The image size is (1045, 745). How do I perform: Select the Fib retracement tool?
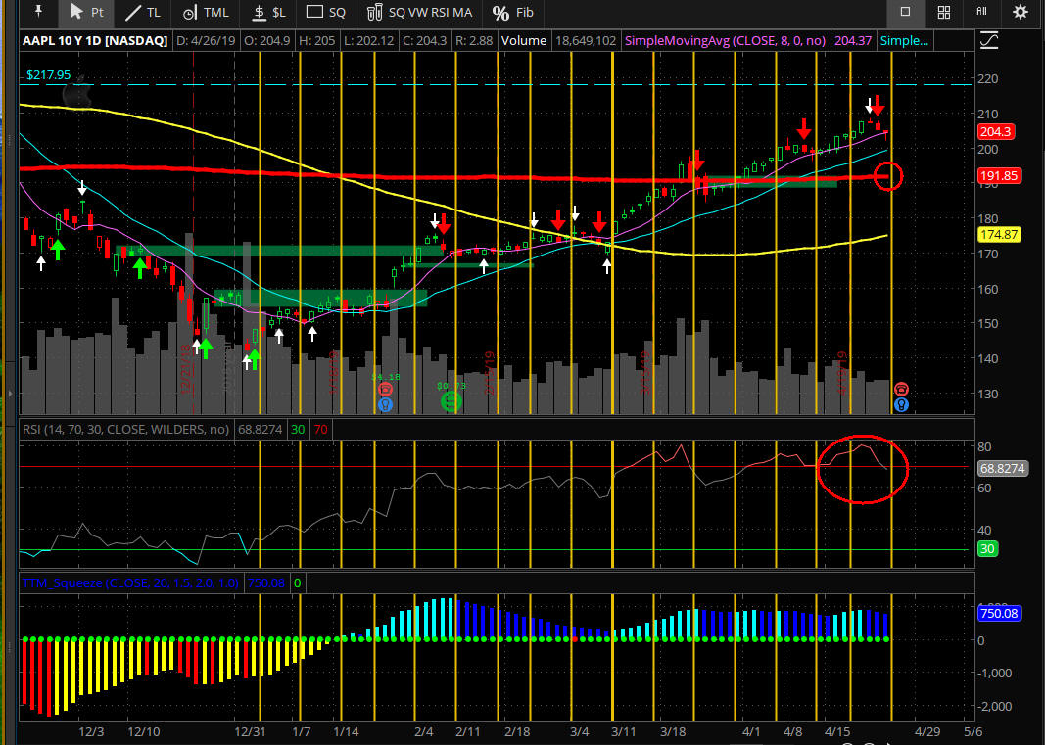point(513,13)
